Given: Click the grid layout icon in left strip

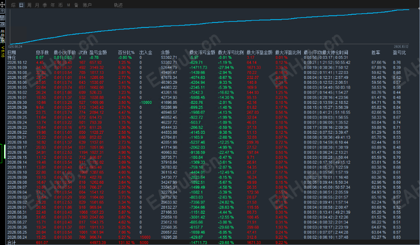Looking at the screenshot, I should tap(2, 18).
